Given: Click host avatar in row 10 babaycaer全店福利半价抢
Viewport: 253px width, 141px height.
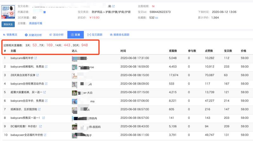Looking at the screenshot, I should (x=74, y=136).
